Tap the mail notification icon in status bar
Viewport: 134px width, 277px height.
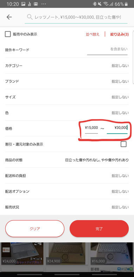point(36,4)
